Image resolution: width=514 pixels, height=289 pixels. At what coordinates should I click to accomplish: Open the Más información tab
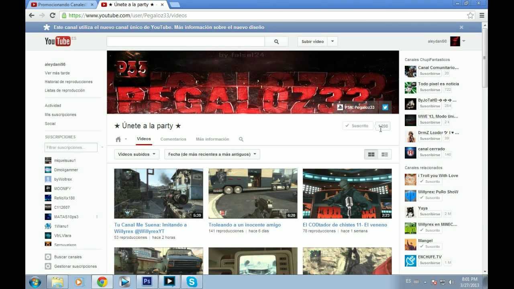[x=212, y=139]
